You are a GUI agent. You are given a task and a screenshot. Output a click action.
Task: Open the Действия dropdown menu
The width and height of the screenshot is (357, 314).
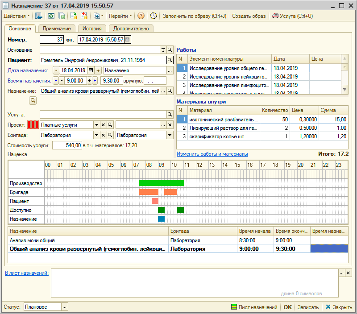(x=17, y=16)
